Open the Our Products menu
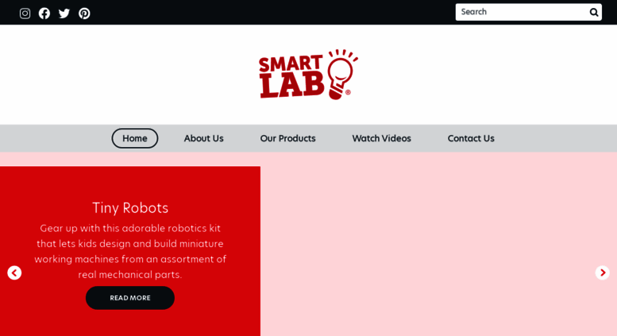The width and height of the screenshot is (617, 336). tap(287, 138)
